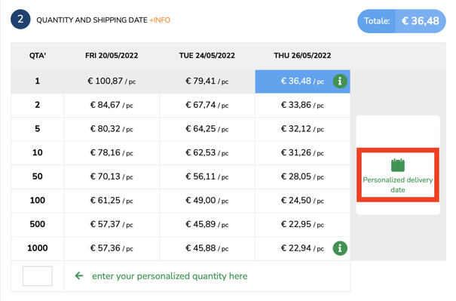Image resolution: width=456 pixels, height=301 pixels.
Task: Click the THU 26/05/2022 column header
Action: (x=302, y=56)
